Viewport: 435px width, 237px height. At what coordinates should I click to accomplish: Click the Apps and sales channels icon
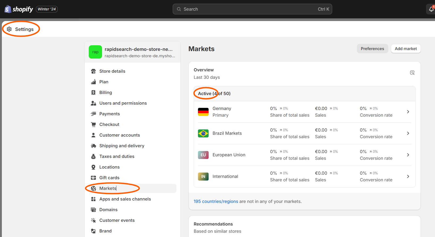93,199
